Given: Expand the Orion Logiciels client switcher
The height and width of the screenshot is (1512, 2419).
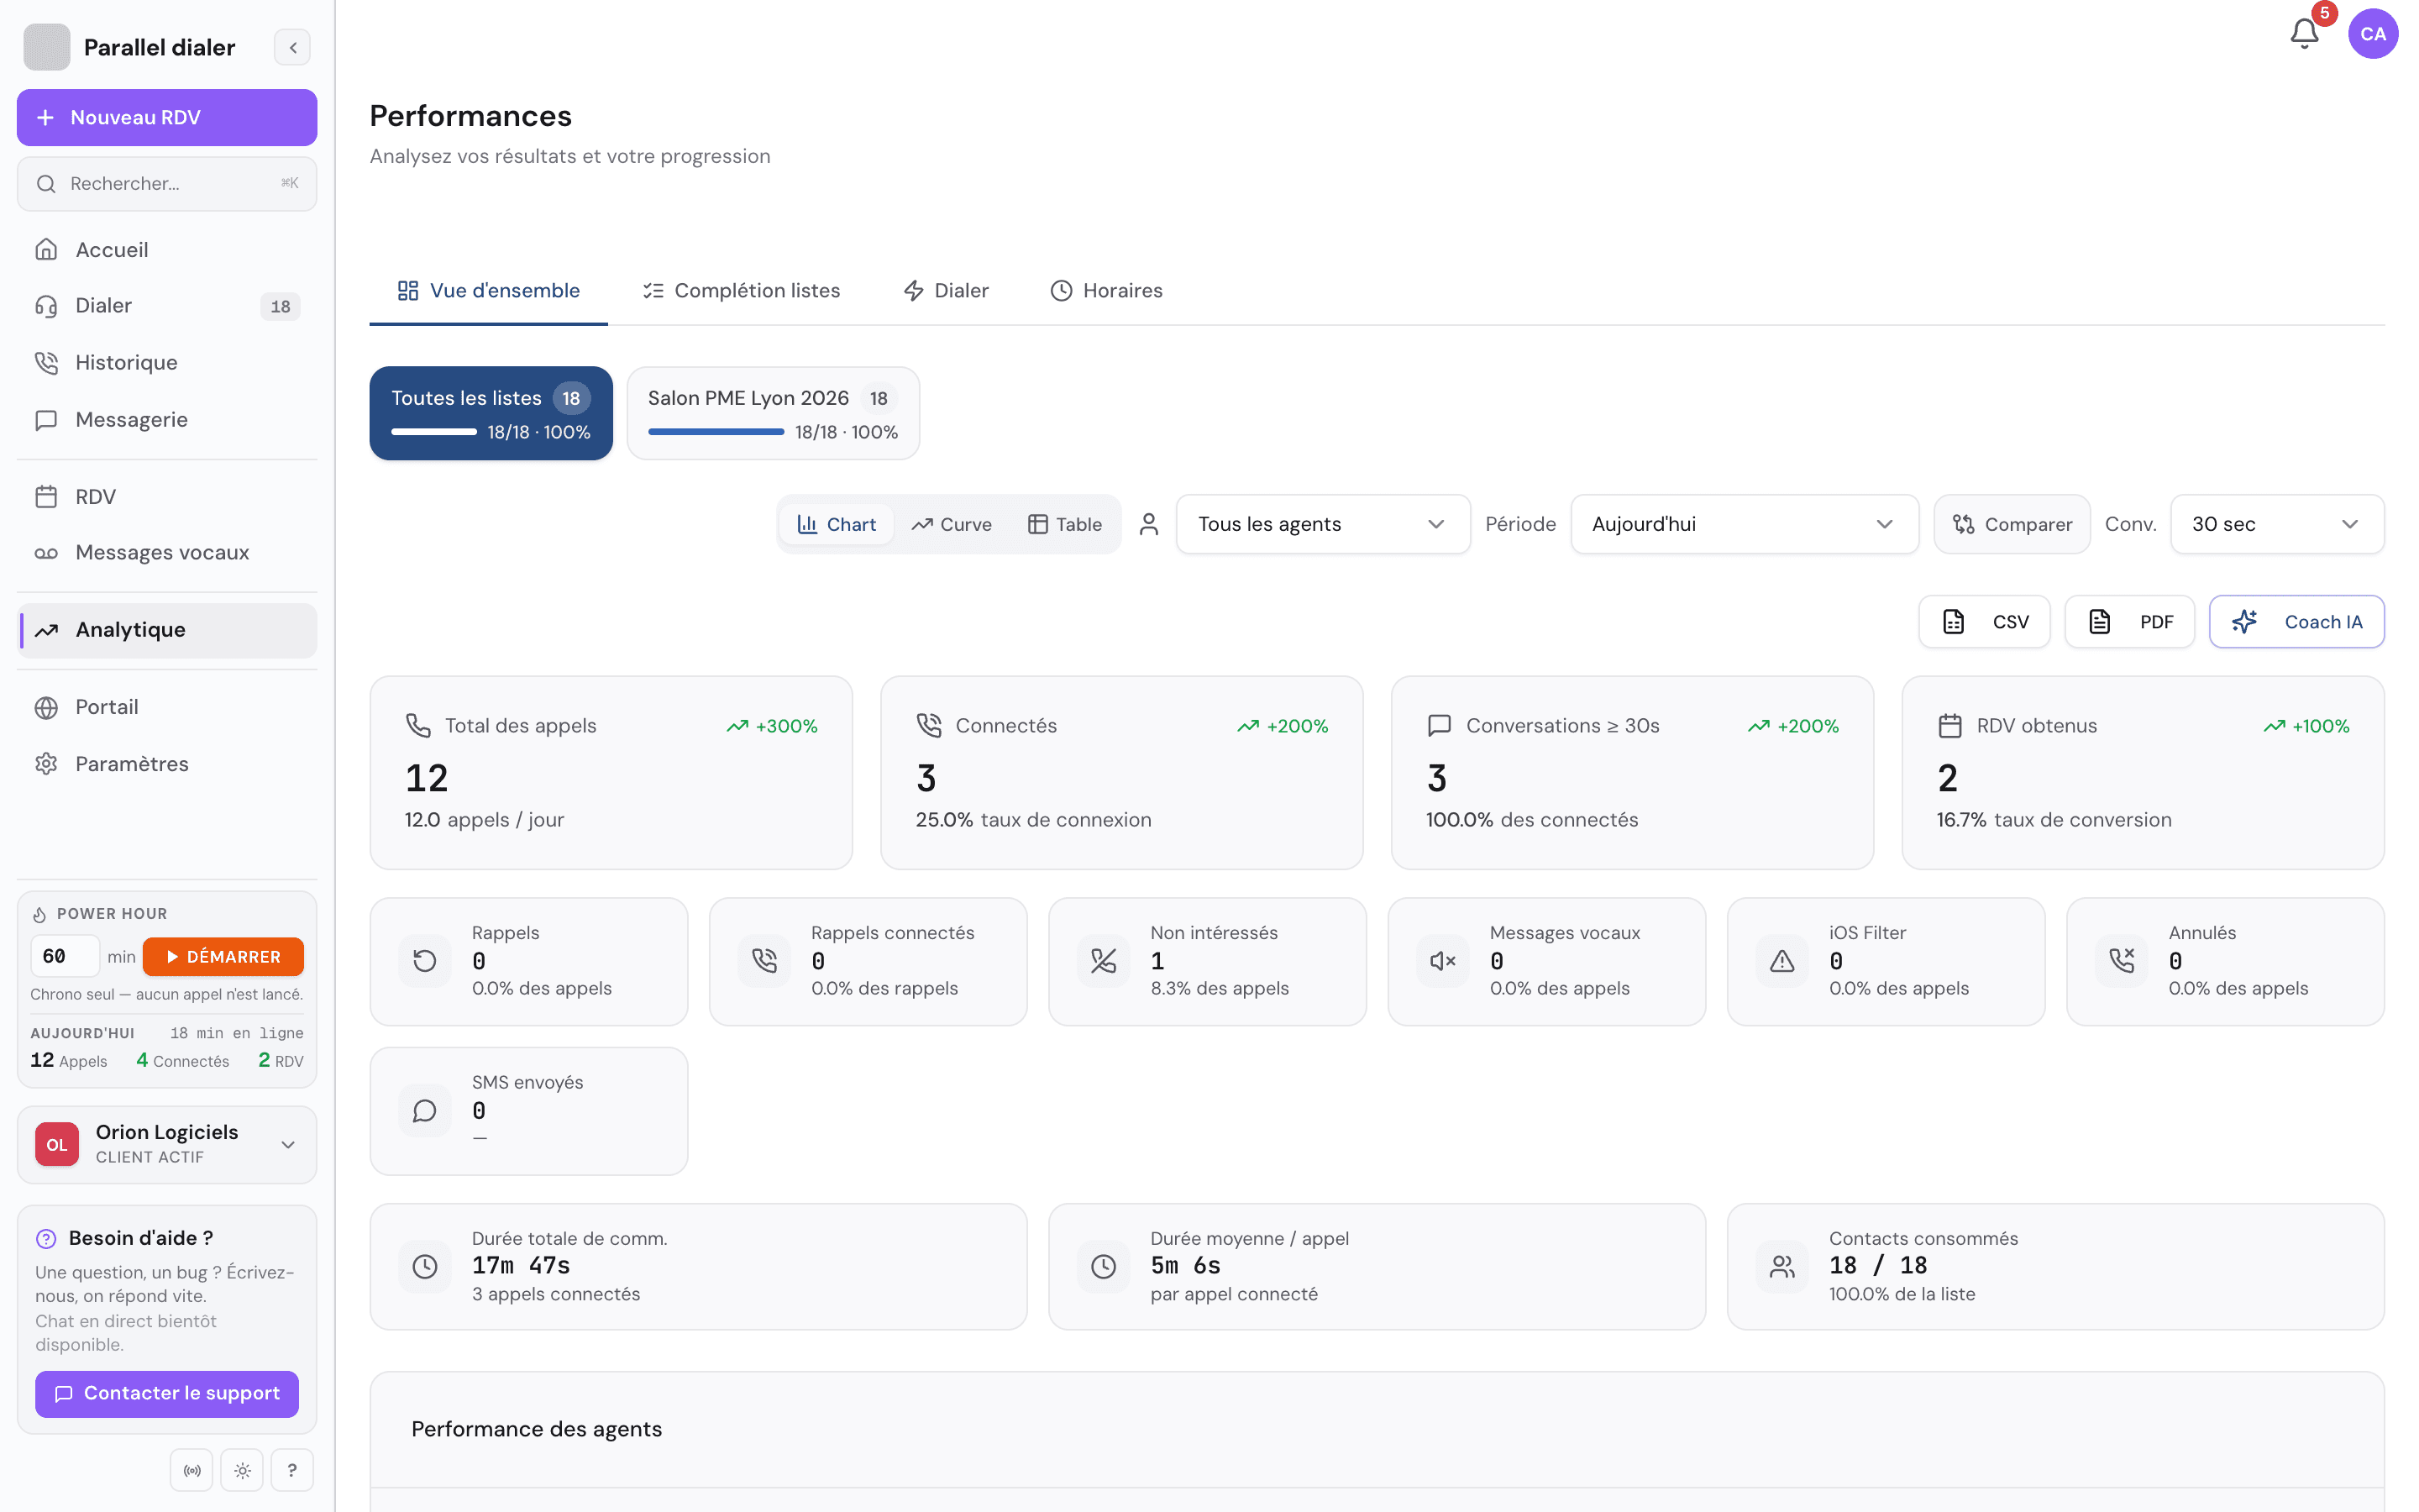Looking at the screenshot, I should click(x=167, y=1144).
